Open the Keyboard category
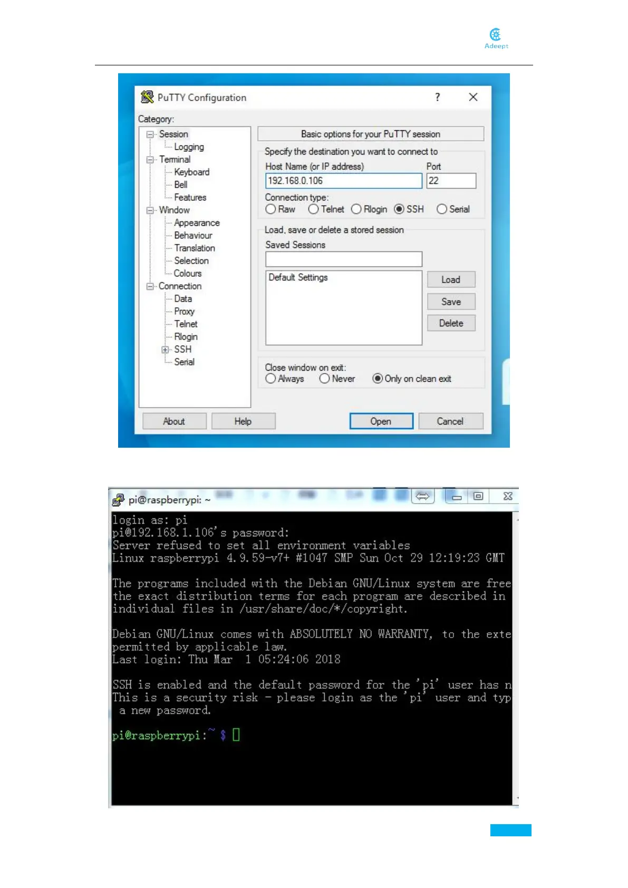 [x=191, y=172]
